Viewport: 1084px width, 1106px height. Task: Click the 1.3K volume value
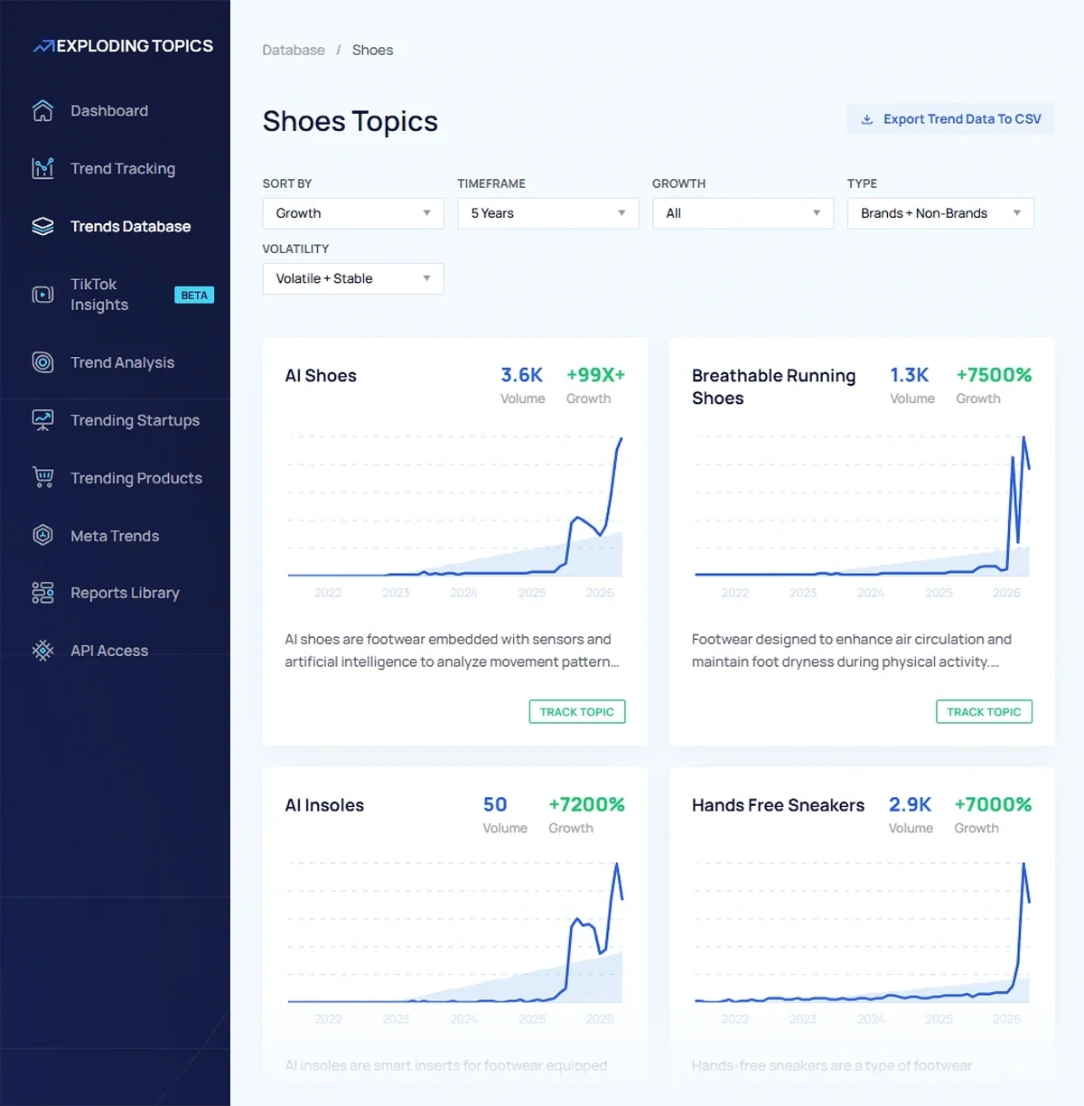[910, 375]
